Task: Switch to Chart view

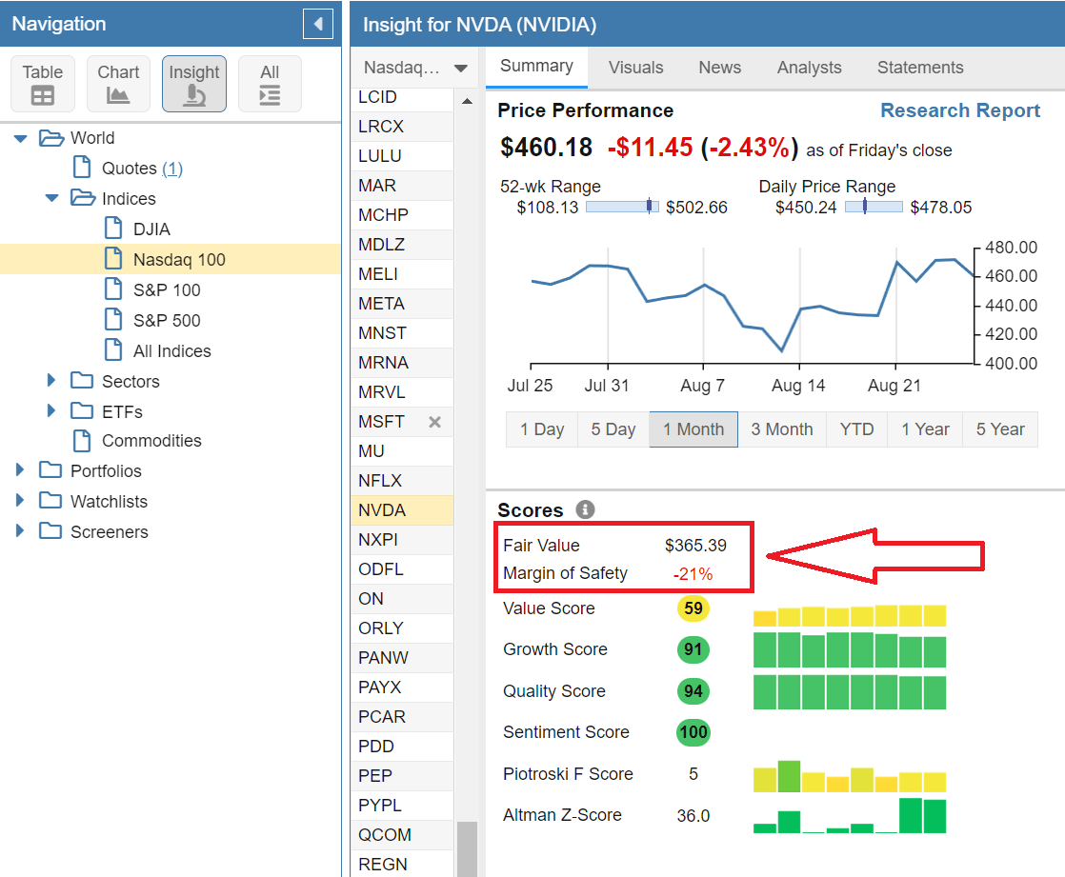Action: pyautogui.click(x=118, y=84)
